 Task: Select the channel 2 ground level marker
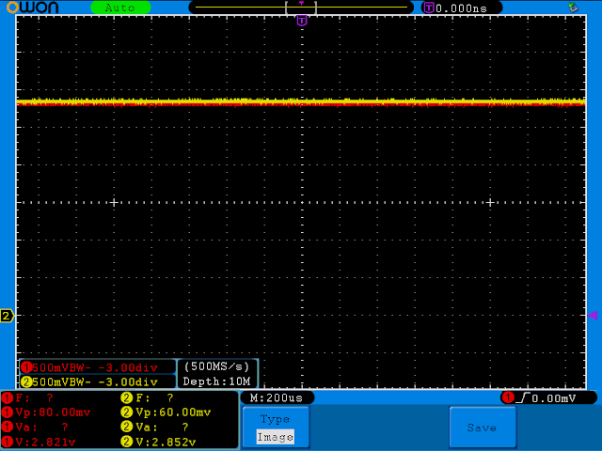coord(7,316)
